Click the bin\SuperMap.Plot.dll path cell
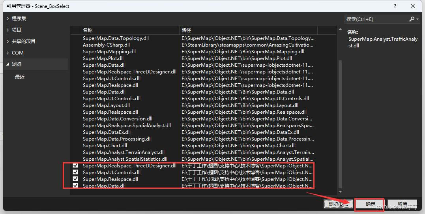This screenshot has height=214, width=425. [x=237, y=58]
